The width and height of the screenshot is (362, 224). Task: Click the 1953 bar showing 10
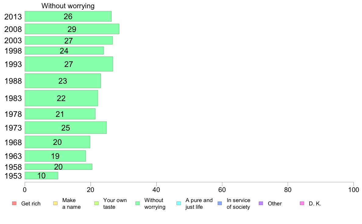(41, 176)
